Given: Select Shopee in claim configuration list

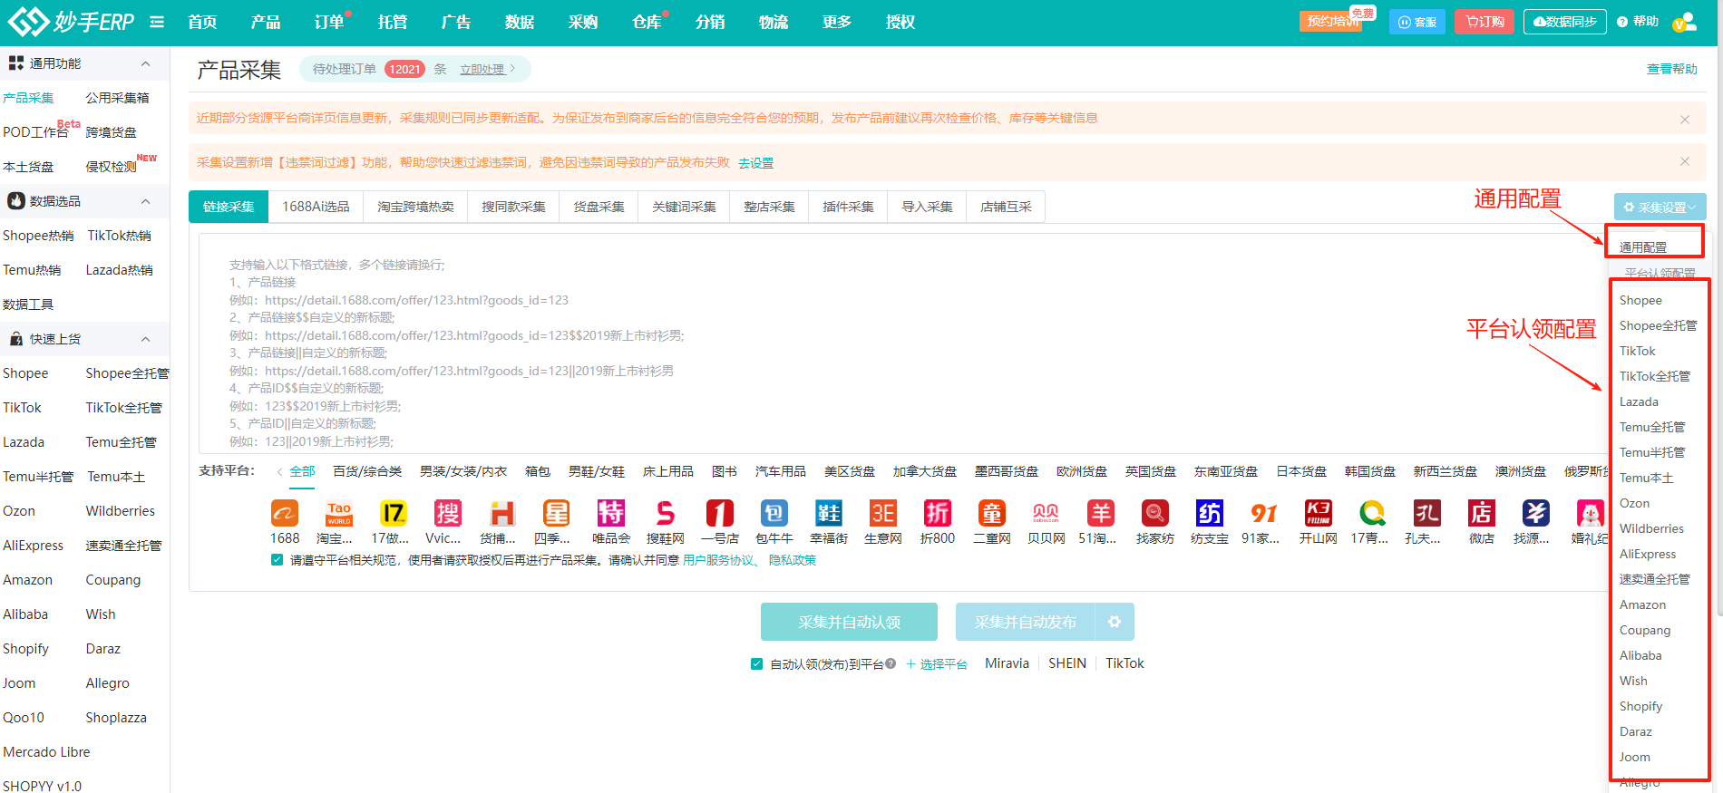Looking at the screenshot, I should [1640, 300].
